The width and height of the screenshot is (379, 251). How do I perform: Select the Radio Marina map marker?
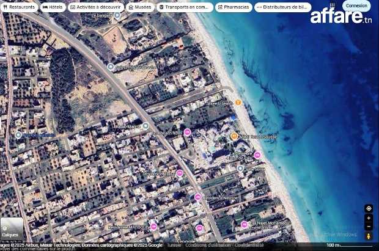[145, 126]
